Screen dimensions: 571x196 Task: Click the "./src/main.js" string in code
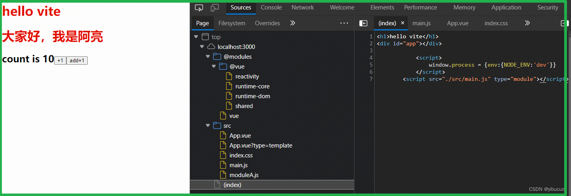466,79
